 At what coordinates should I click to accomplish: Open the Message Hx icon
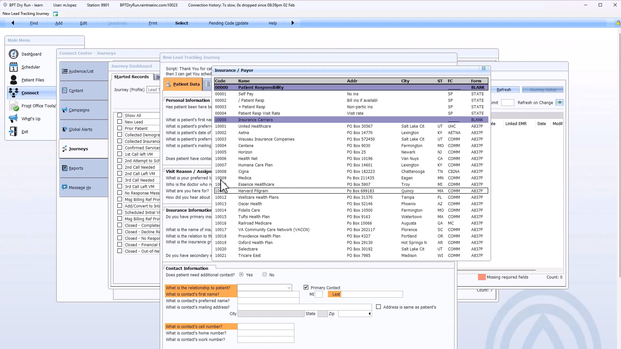65,187
